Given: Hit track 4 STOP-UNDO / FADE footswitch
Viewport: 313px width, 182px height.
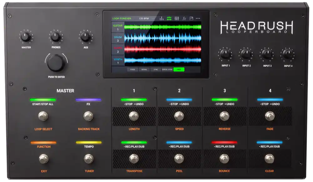Looking at the screenshot, I should coord(270,116).
